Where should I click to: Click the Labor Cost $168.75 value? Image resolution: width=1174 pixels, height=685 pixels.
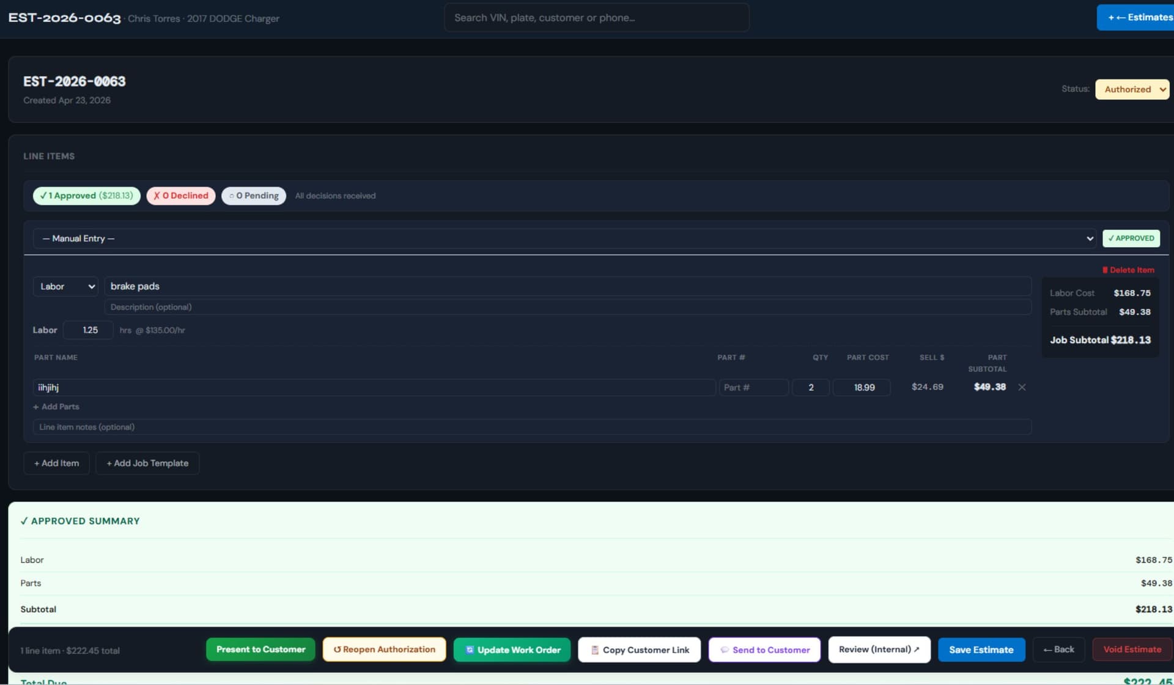[1132, 293]
